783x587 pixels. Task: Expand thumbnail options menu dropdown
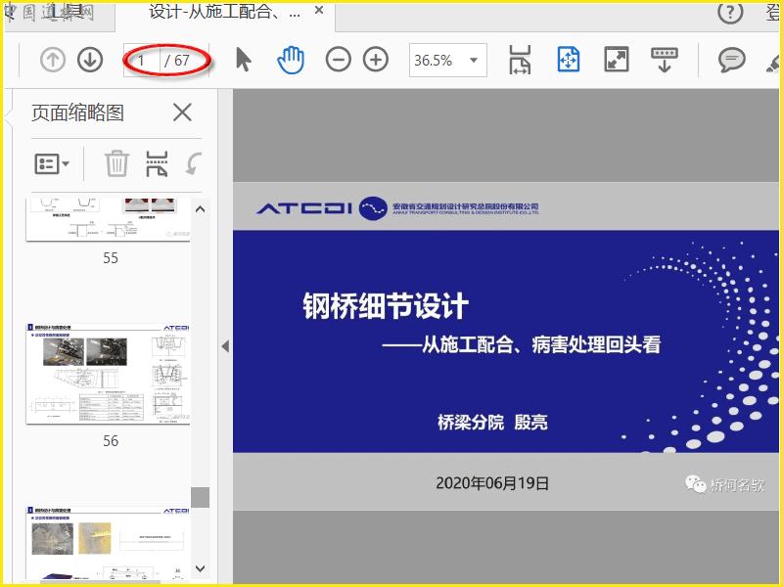52,163
